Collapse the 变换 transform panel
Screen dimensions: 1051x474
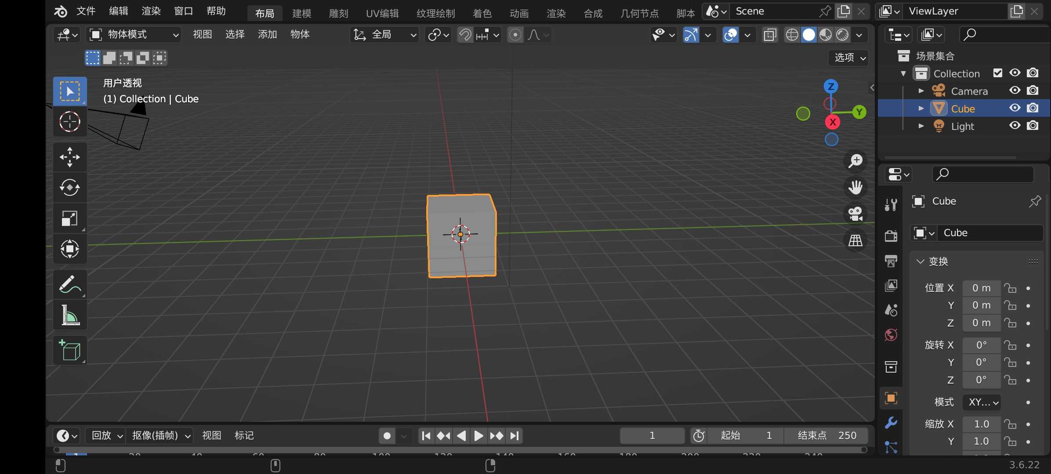(x=921, y=262)
